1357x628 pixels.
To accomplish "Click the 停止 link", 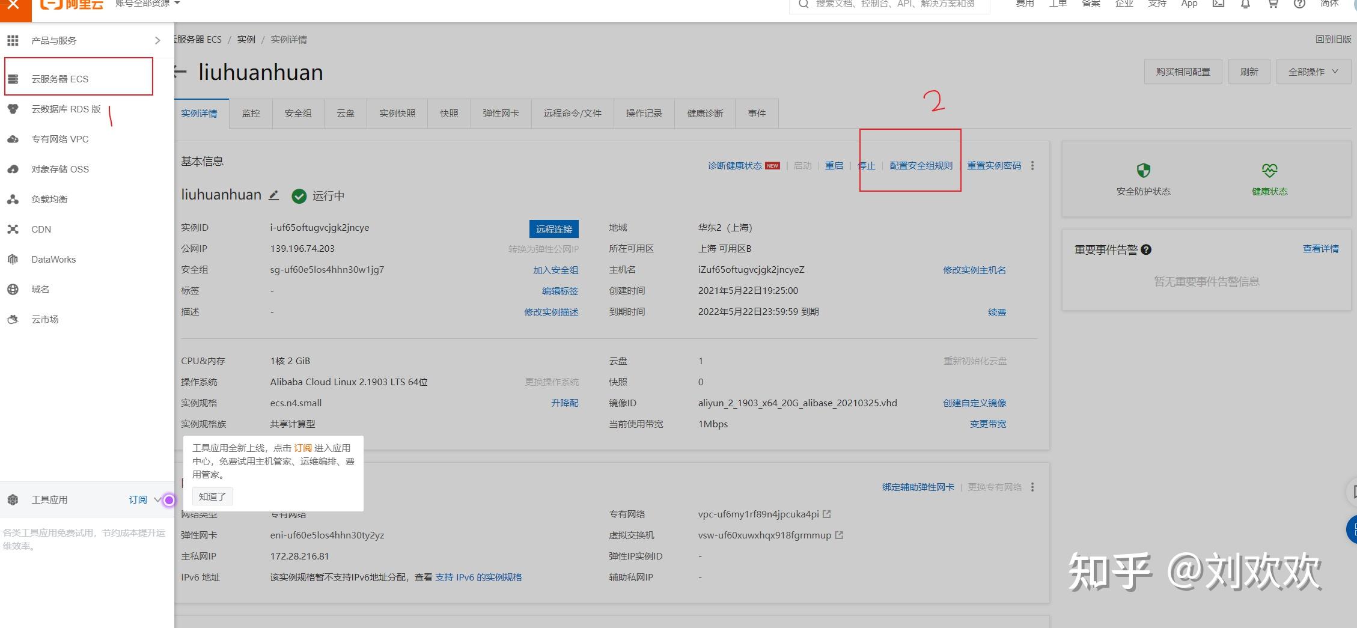I will tap(867, 165).
